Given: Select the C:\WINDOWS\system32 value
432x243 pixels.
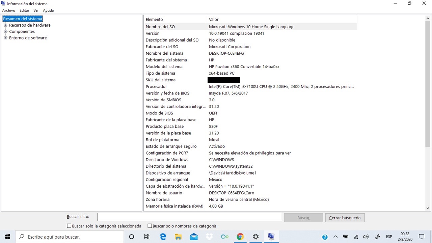Looking at the screenshot, I should (x=231, y=166).
